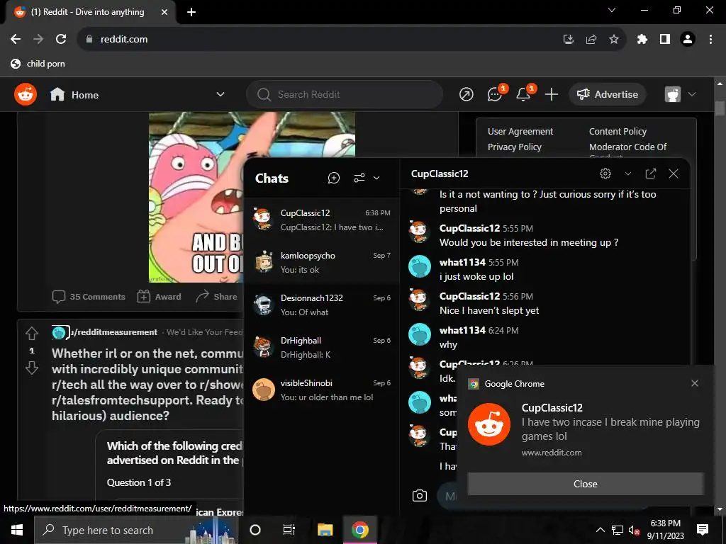726x544 pixels.
Task: Collapse the chat with the chevron in header
Action: [x=628, y=174]
